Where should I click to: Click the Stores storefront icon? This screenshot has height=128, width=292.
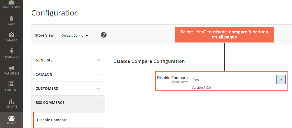pos(11,118)
